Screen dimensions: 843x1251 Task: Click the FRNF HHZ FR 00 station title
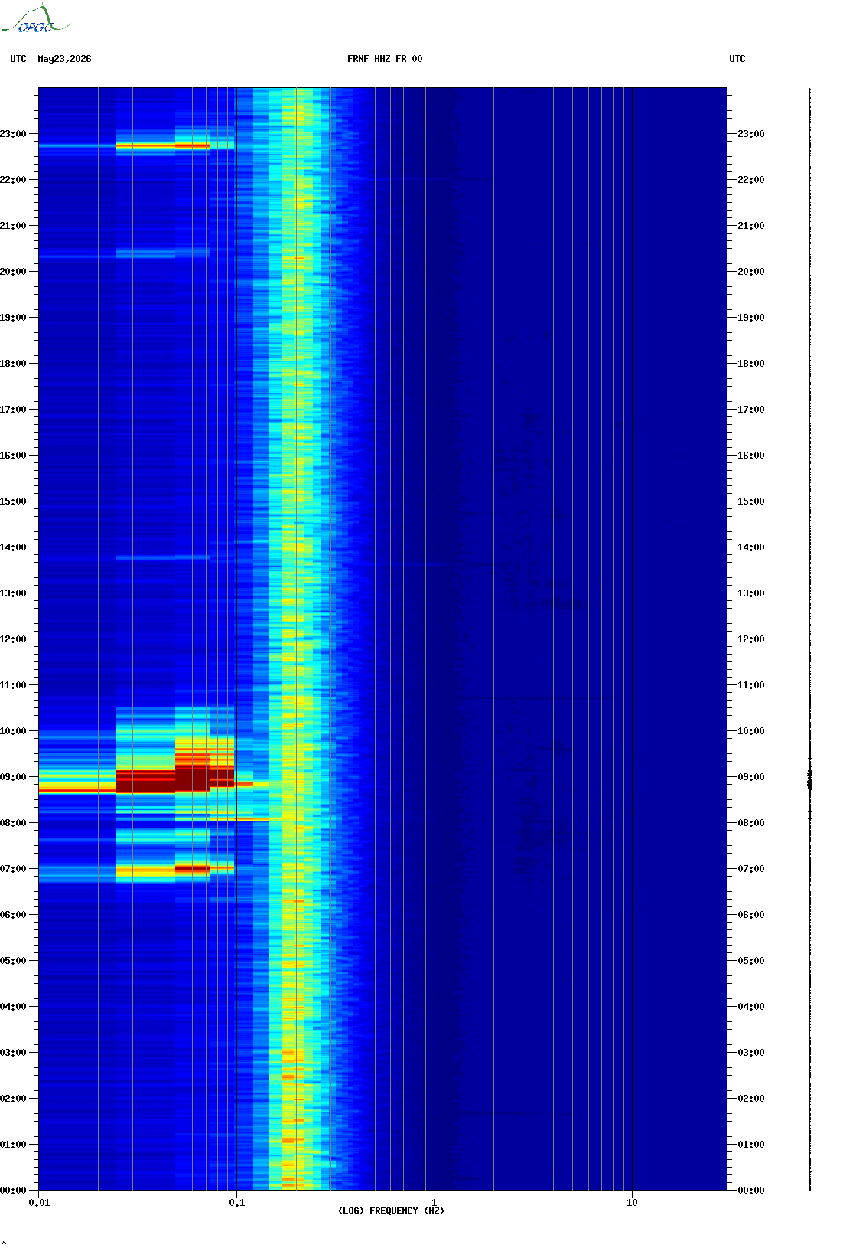pos(385,59)
